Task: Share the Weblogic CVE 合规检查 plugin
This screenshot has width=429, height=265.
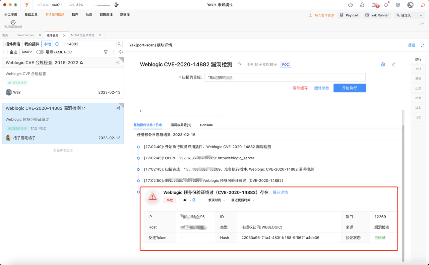Action: pos(118,62)
